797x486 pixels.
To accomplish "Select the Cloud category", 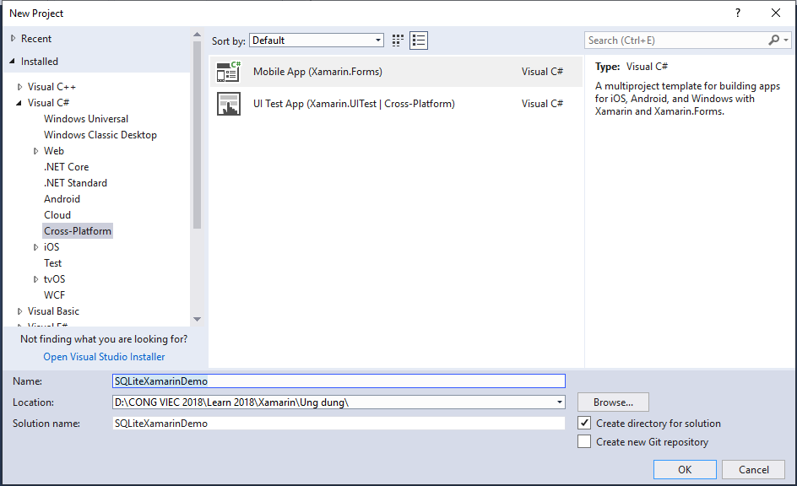I will click(57, 215).
